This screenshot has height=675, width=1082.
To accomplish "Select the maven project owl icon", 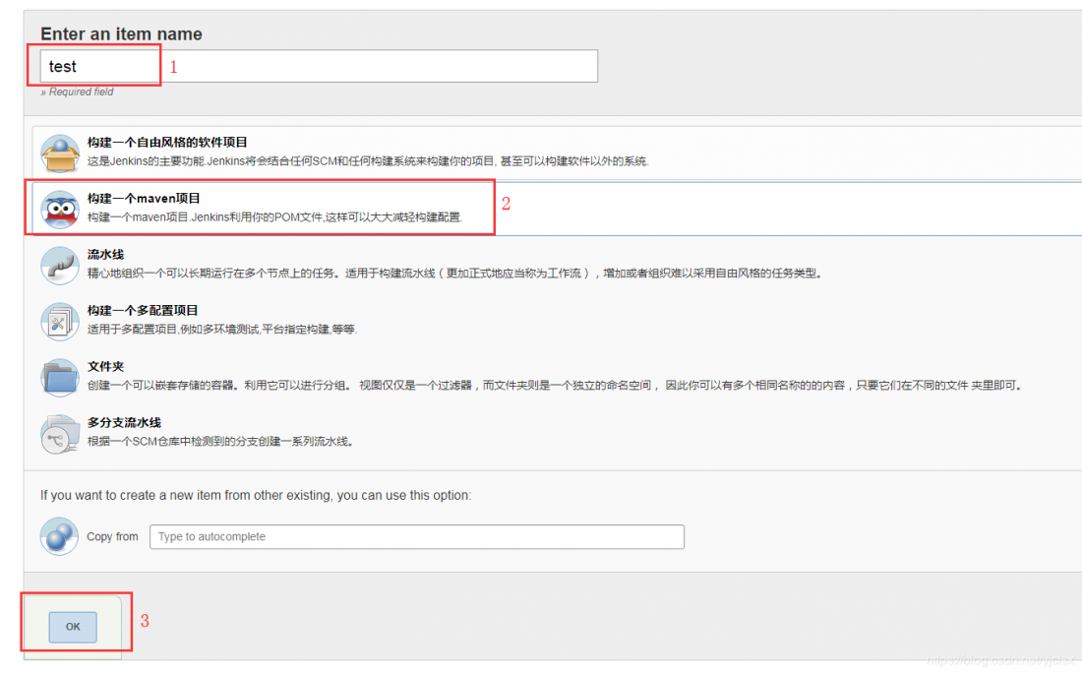I will (x=60, y=209).
